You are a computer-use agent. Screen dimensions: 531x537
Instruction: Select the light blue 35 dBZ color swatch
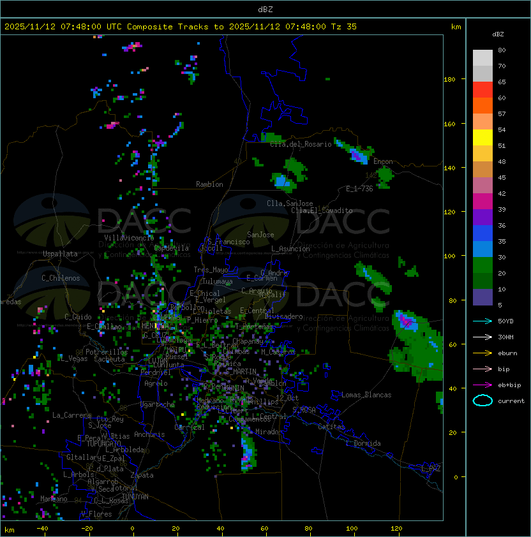pos(482,249)
